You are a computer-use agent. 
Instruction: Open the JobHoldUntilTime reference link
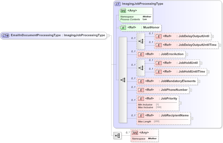click(191, 72)
